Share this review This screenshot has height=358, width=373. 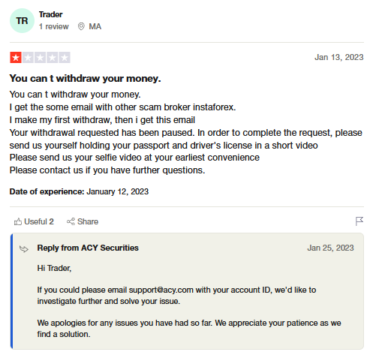[83, 221]
